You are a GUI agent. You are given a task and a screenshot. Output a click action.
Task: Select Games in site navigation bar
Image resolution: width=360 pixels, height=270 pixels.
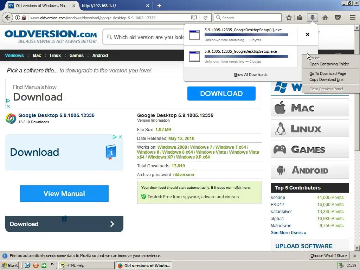click(76, 55)
